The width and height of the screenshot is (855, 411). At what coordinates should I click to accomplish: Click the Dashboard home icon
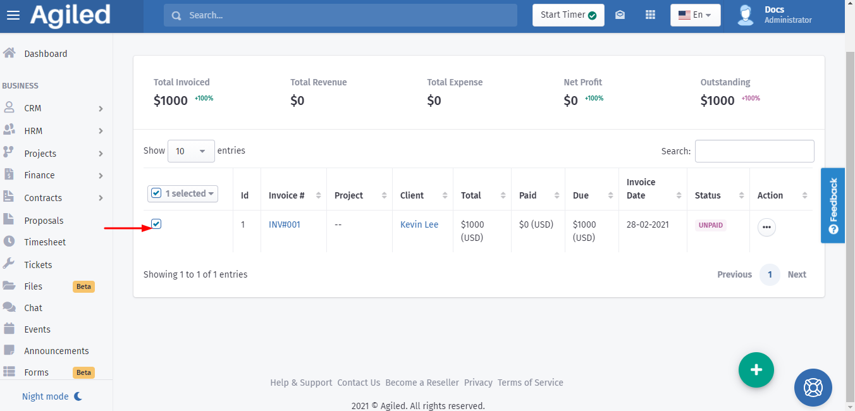9,54
